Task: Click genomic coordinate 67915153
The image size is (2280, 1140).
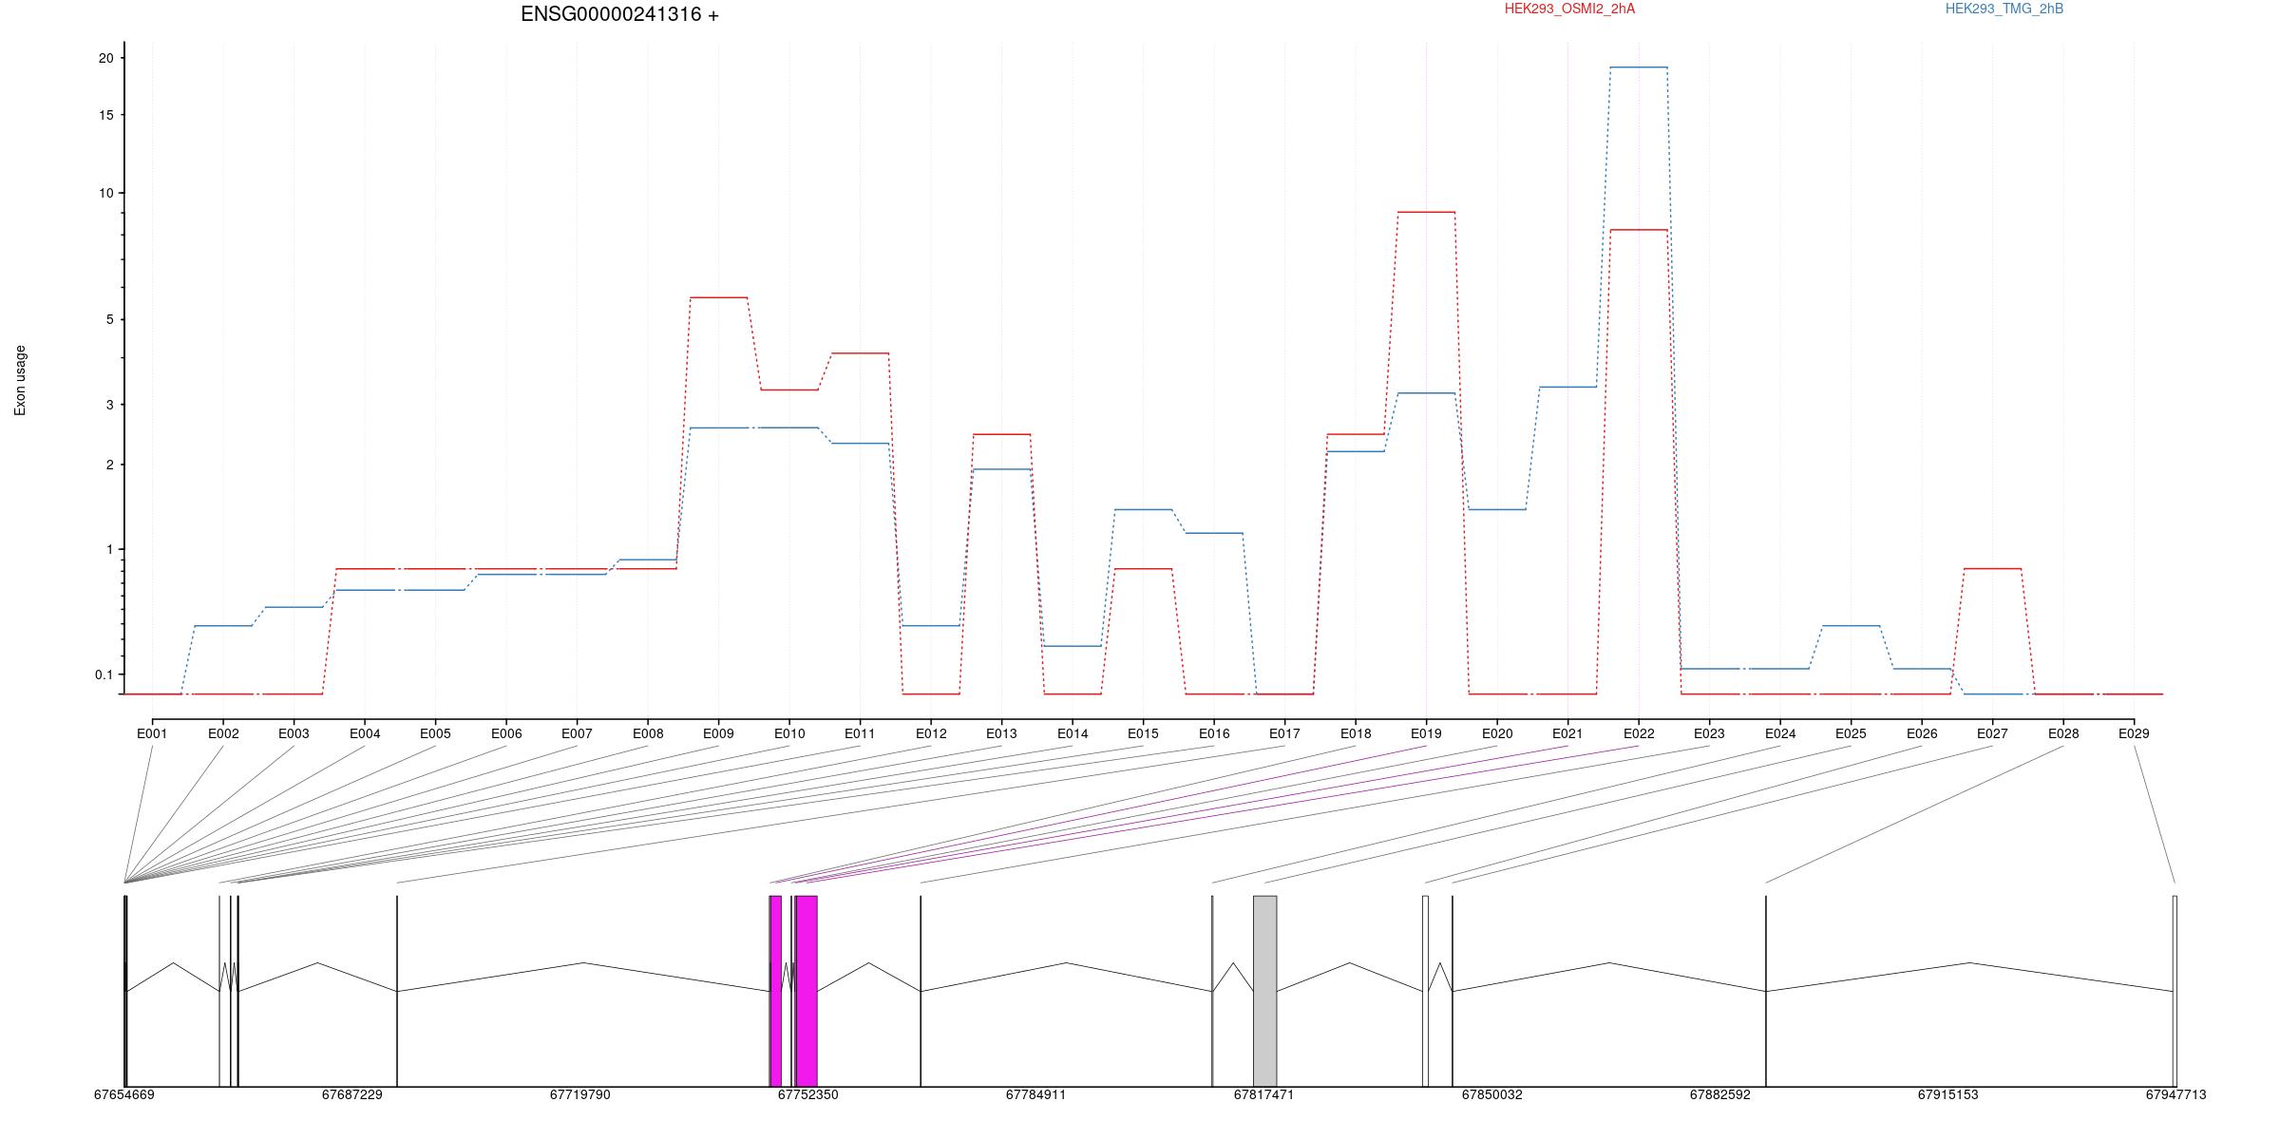Action: click(x=1947, y=1094)
